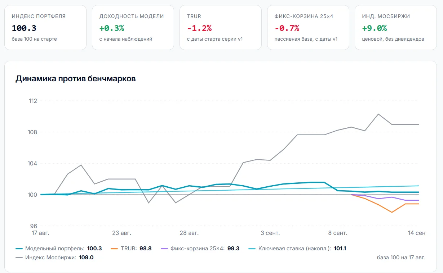Viewport: 443px width, 273px height.
Task: Toggle the Ключевая ставка (накопл.) legend entry
Action: click(297, 249)
